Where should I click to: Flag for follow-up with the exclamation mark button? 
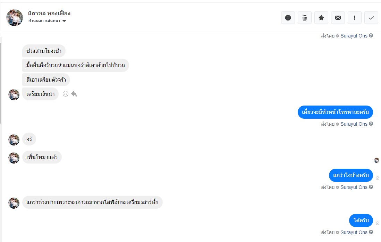pyautogui.click(x=355, y=18)
